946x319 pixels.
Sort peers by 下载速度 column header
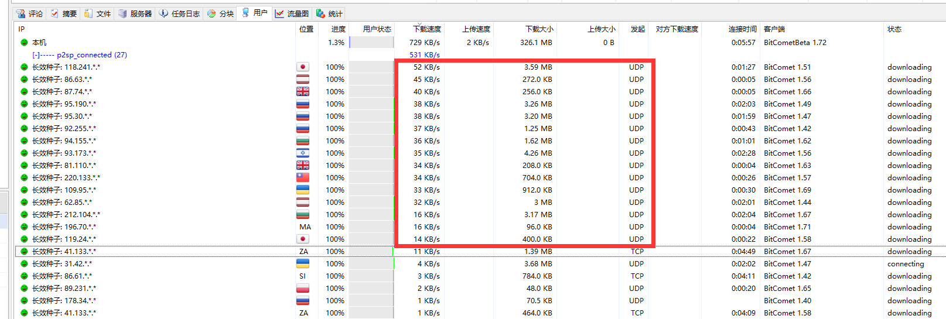click(426, 29)
